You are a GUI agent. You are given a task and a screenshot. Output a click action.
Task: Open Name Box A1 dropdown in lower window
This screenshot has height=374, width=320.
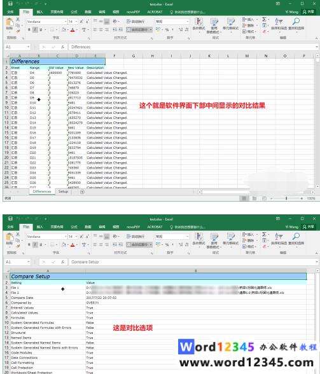click(29, 262)
